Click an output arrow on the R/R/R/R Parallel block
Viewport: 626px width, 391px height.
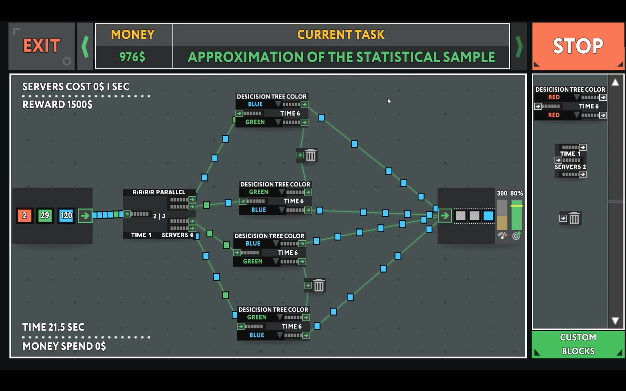(x=191, y=199)
